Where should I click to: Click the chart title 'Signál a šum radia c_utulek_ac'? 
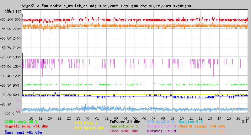coord(55,6)
